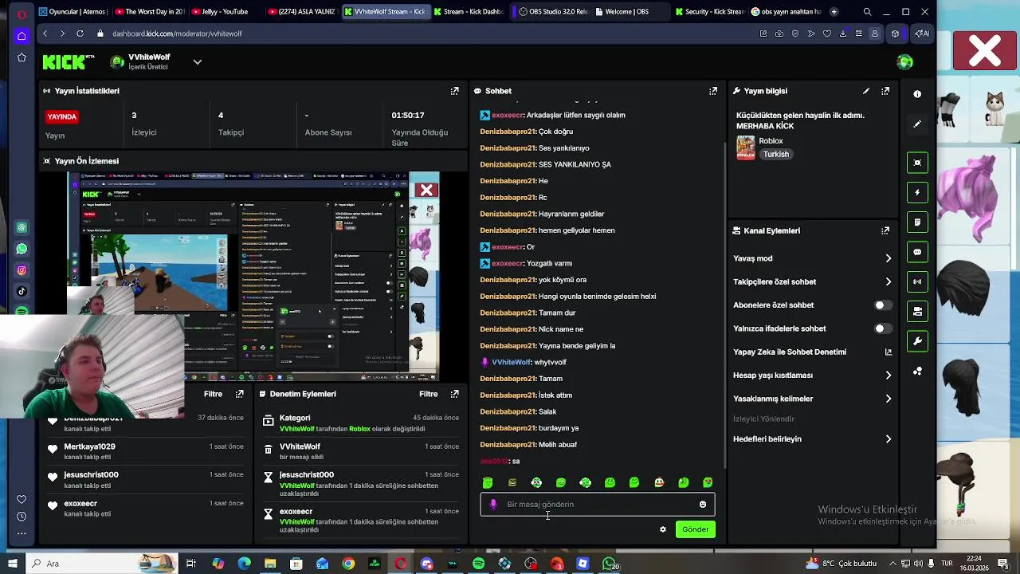Toggle the broadcast signal panel icon in sidebar
Viewport: 1020px width, 574px height.
pos(917,281)
